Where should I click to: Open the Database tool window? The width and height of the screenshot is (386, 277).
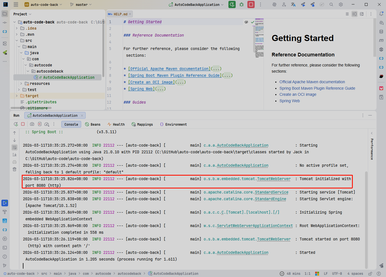pos(381,32)
